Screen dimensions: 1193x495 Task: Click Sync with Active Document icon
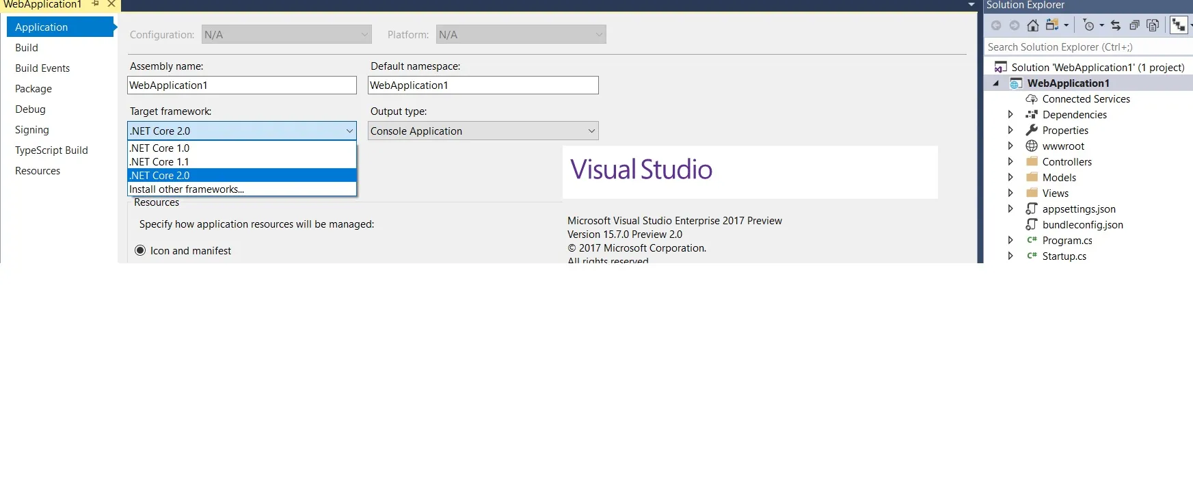[1116, 25]
